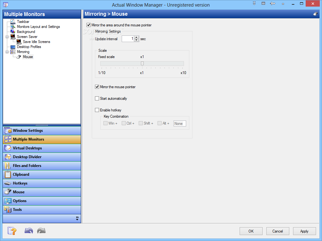Uncheck Mirror the mouse pointer
Viewport: 322px width, 241px height.
click(97, 87)
